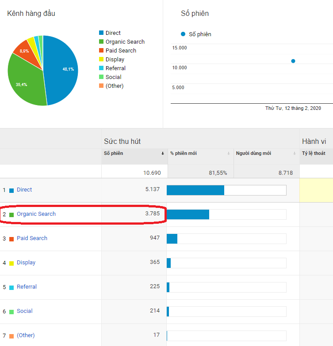
Task: Click sort arrow on Số phiên column
Action: tap(163, 154)
